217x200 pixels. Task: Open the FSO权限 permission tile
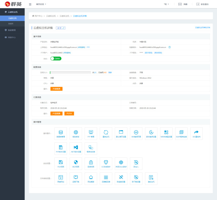[x=61, y=164]
